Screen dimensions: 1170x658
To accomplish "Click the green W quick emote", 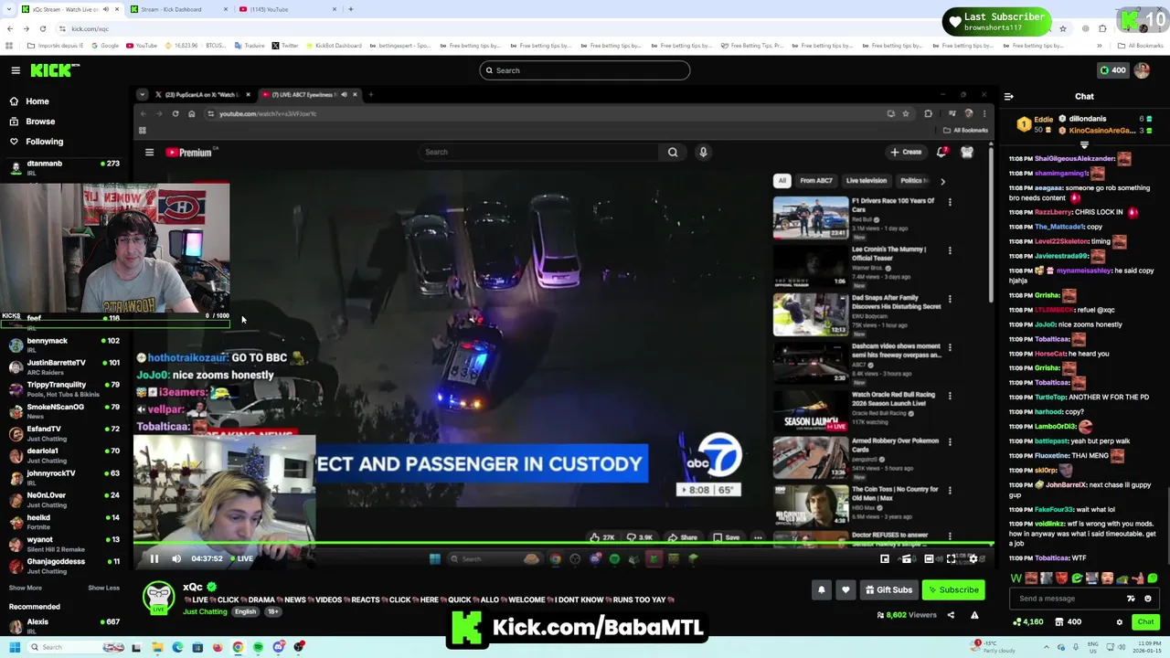I will click(1016, 578).
